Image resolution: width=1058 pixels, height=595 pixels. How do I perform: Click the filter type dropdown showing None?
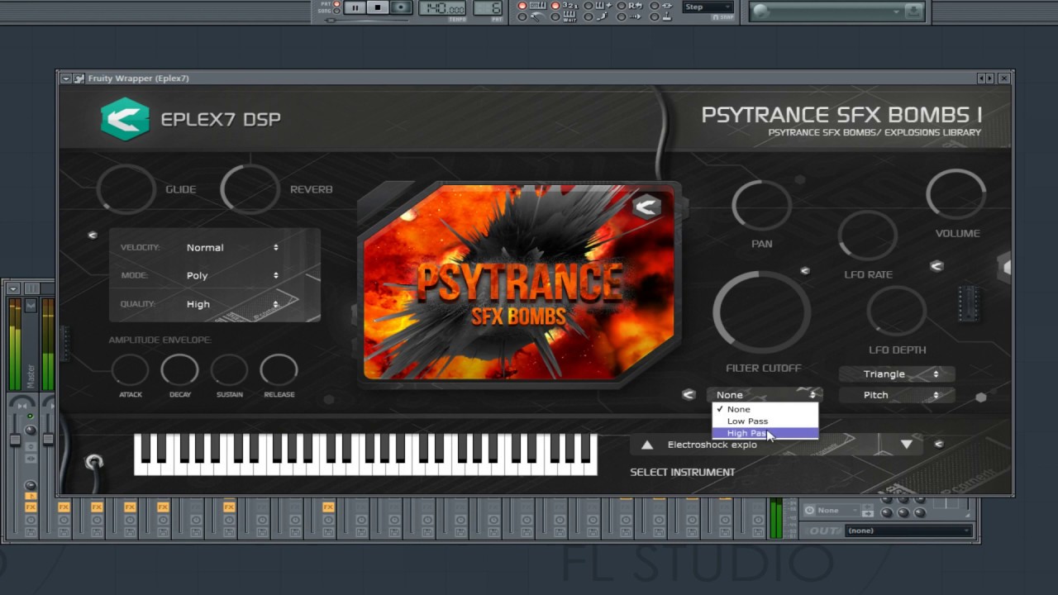(765, 395)
